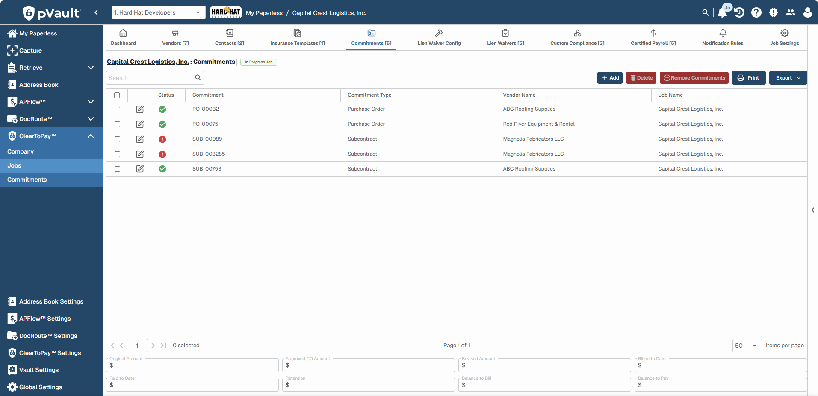Click the Print button

tap(749, 78)
